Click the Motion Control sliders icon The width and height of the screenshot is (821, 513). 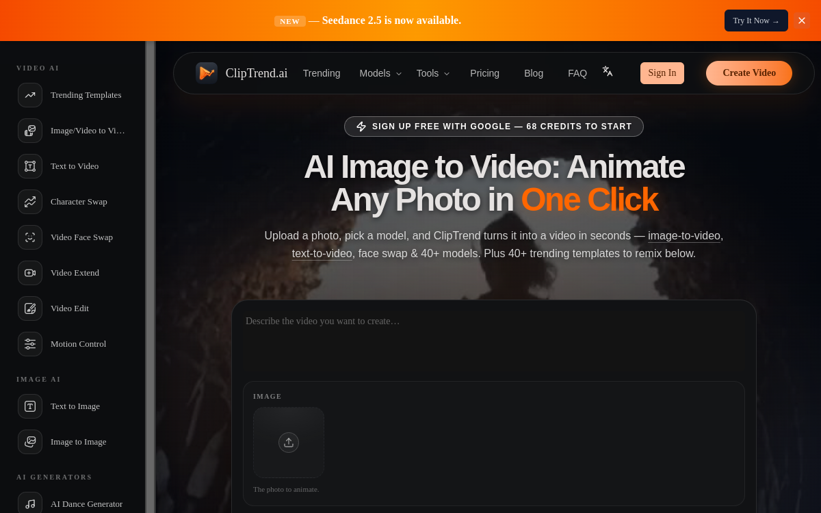(x=30, y=344)
